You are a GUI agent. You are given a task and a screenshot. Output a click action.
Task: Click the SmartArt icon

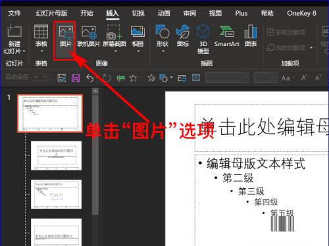(x=227, y=32)
